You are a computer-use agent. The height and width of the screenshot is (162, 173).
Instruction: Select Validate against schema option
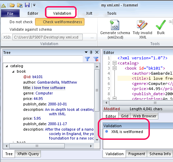(x=31, y=29)
